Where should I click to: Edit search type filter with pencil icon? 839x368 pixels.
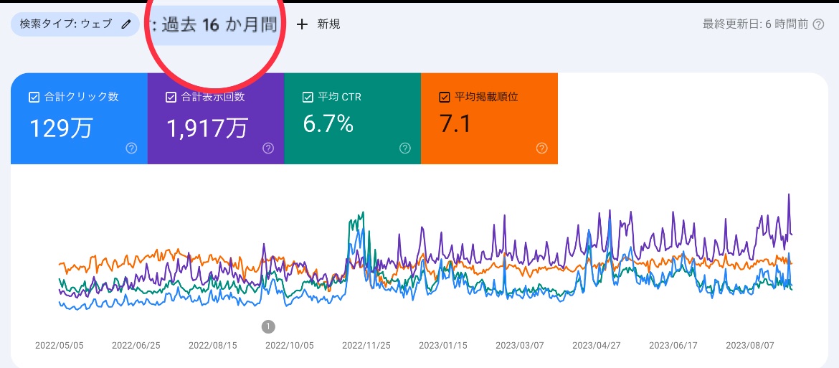coord(126,24)
